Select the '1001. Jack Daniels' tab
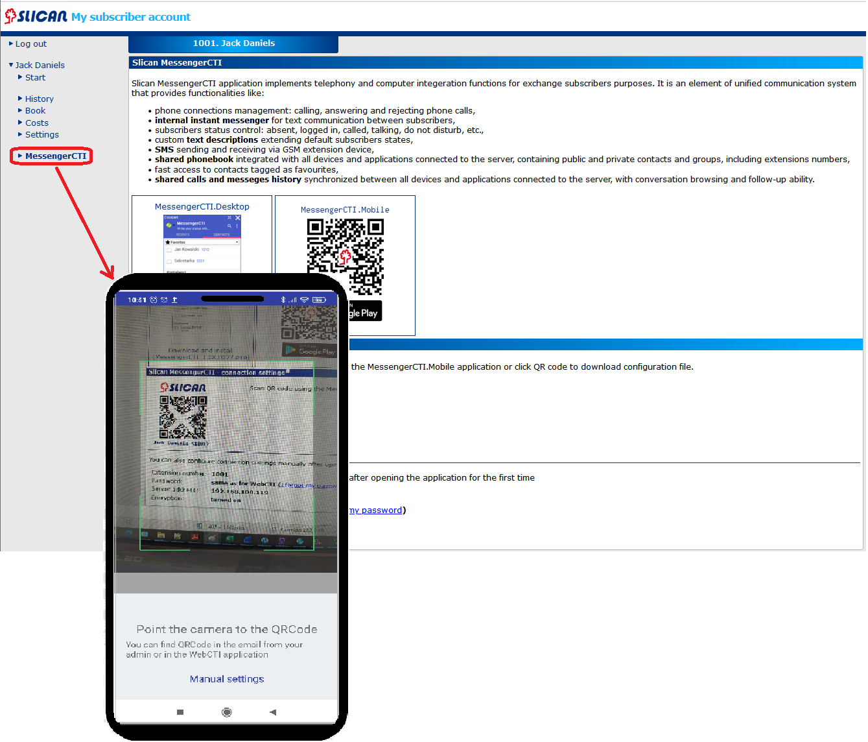Viewport: 868px width, 742px height. 233,43
